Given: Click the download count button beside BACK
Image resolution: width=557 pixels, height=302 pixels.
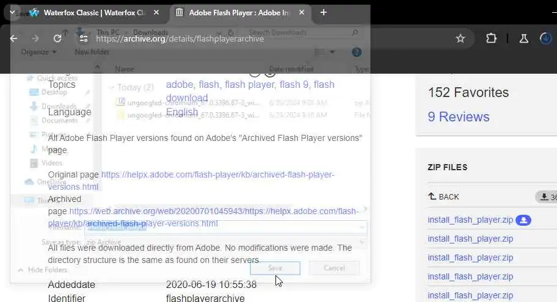Looking at the screenshot, I should click(547, 196).
